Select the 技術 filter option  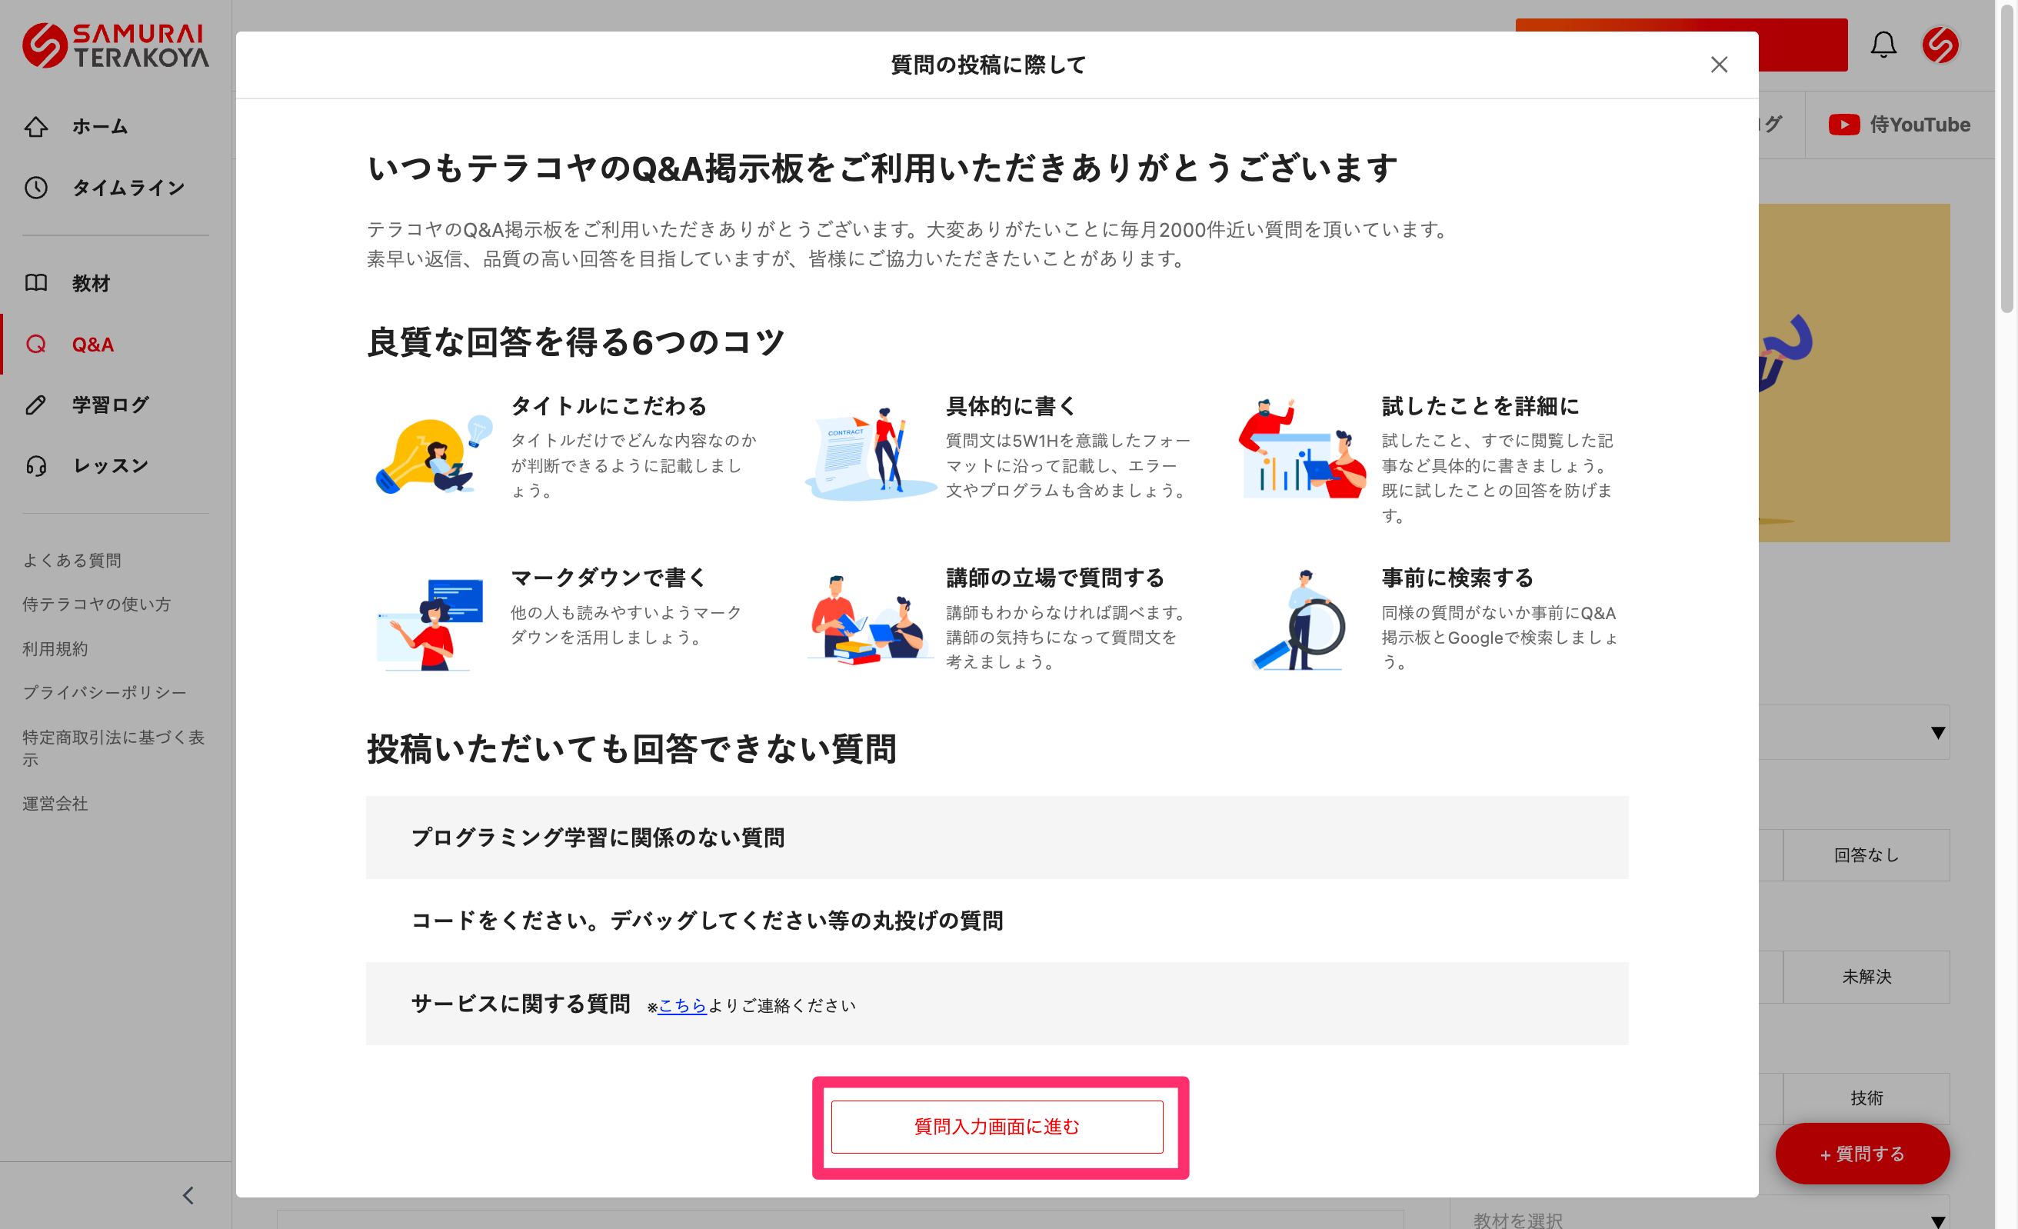1866,1097
